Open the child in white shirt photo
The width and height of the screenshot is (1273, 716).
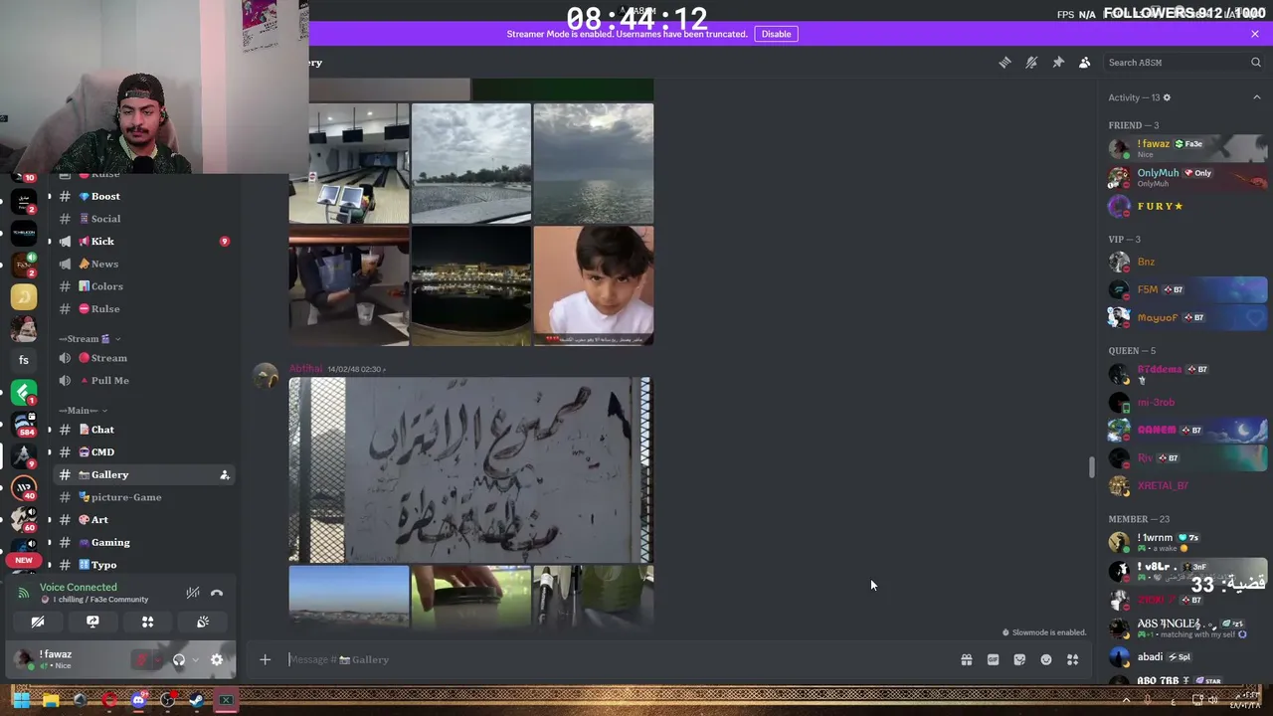tap(593, 285)
